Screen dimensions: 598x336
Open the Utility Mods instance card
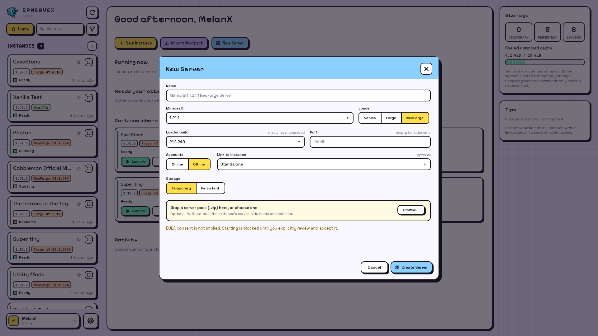pos(52,283)
